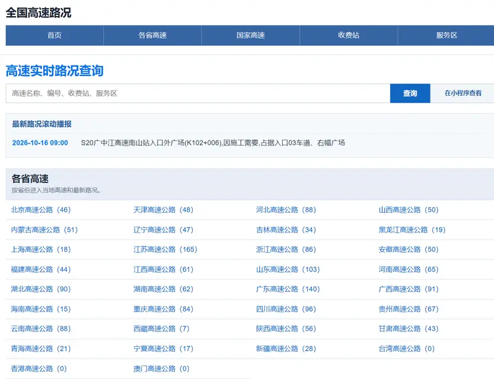Open 浙江高速公路 (86) link
The height and width of the screenshot is (379, 494).
(x=286, y=250)
